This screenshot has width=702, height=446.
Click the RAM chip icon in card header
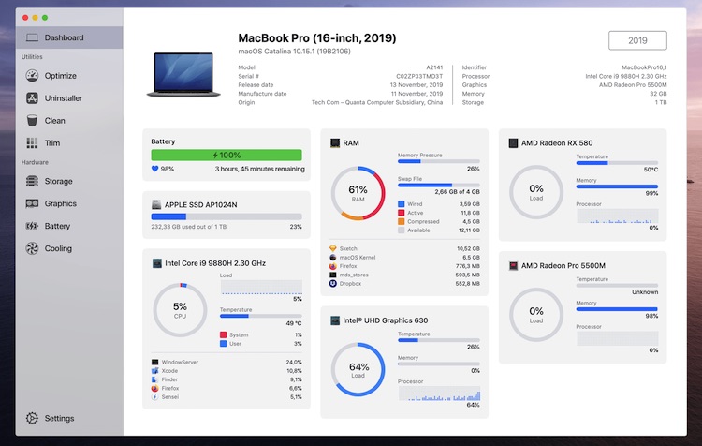(x=335, y=143)
